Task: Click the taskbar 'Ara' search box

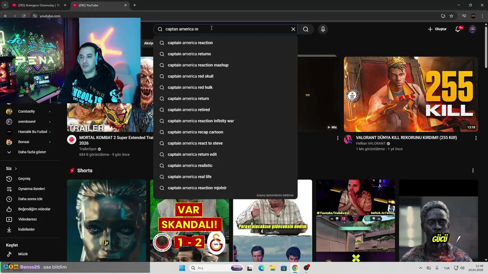Action: click(x=217, y=268)
